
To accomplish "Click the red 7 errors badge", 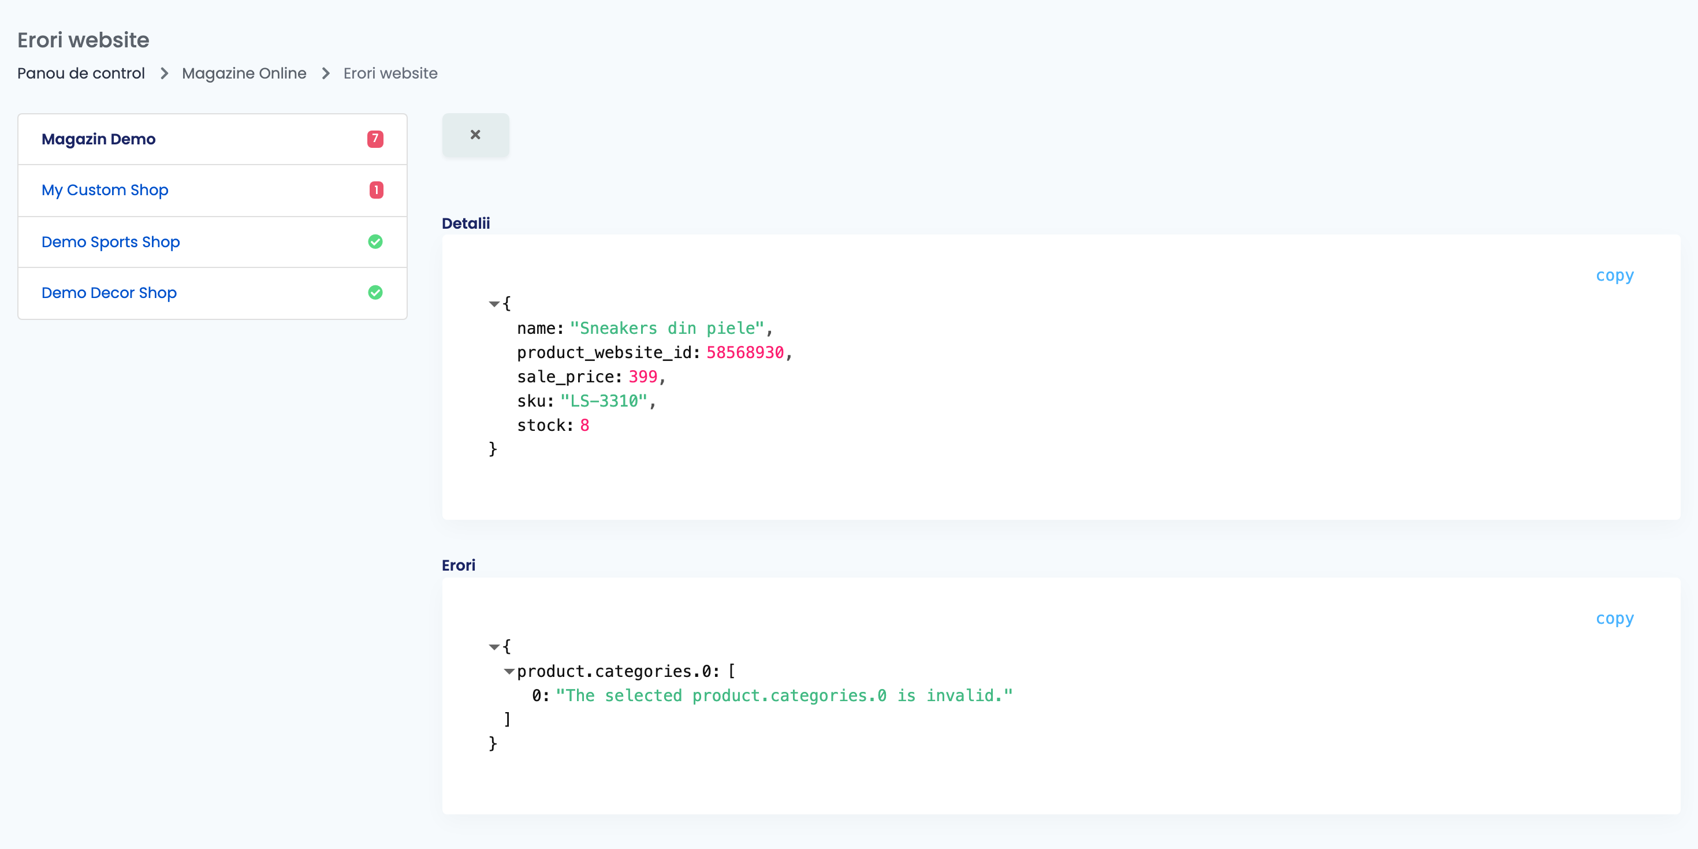I will click(375, 139).
